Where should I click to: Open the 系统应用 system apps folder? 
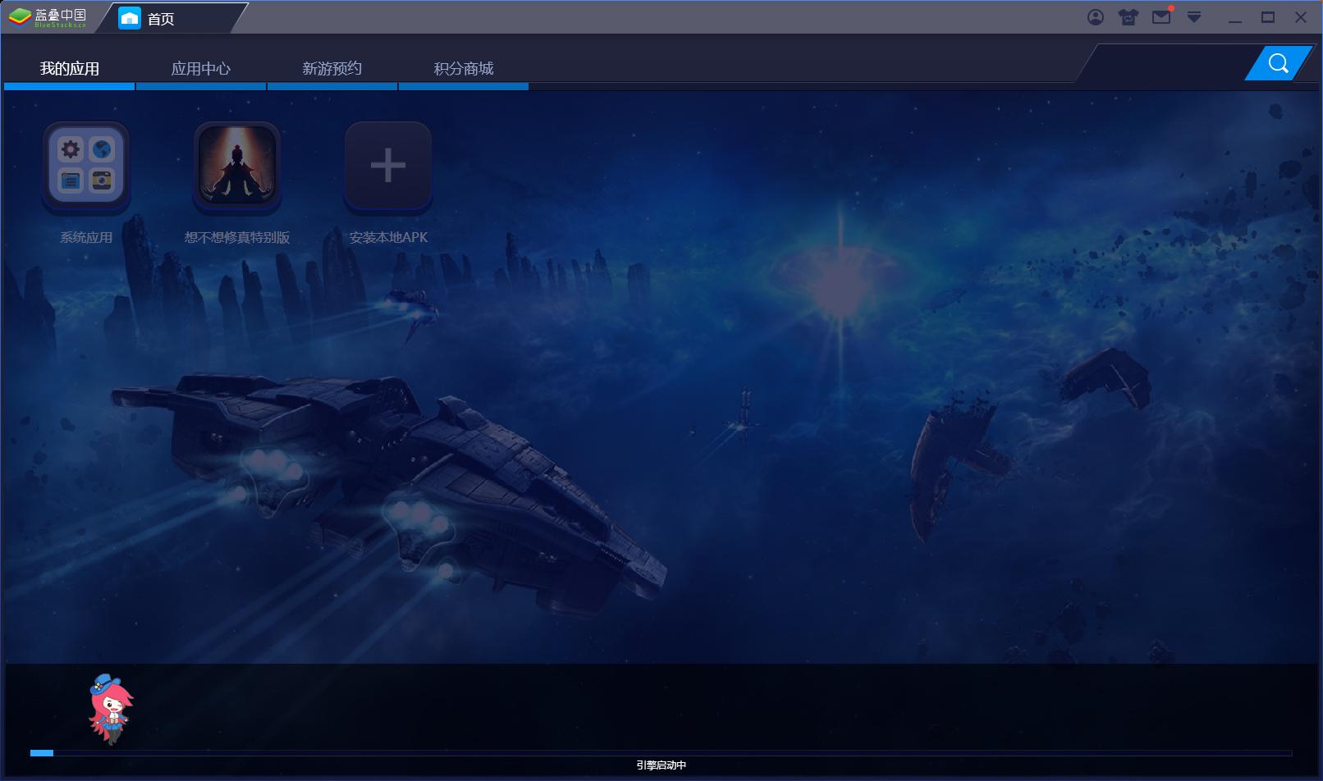86,166
